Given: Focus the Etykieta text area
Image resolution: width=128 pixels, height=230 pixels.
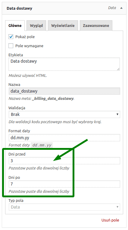Looking at the screenshot, I should (x=64, y=64).
